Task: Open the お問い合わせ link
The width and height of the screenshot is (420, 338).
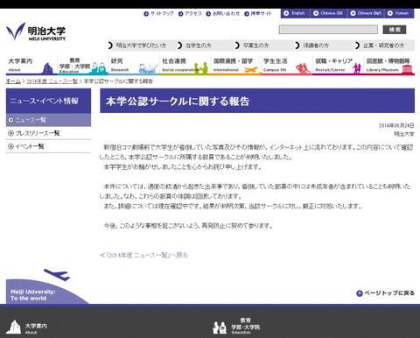Action: [223, 13]
